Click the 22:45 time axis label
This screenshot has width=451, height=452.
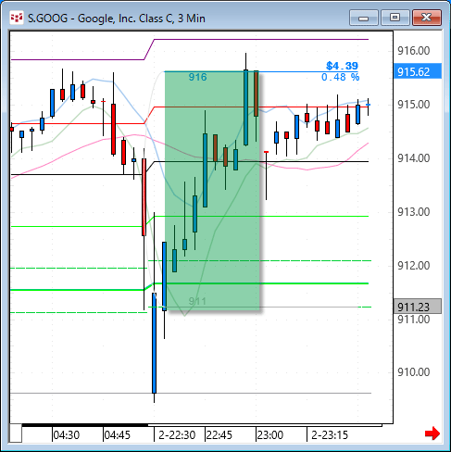click(219, 435)
